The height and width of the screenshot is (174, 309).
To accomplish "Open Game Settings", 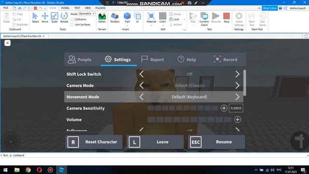I will [x=239, y=19].
